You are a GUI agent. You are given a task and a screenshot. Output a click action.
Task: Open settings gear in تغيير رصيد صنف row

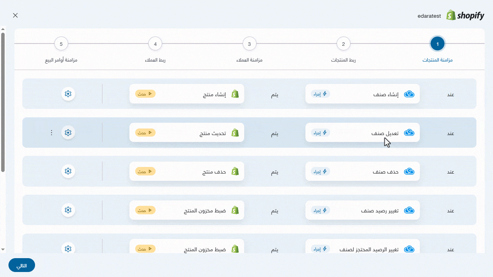[x=68, y=210]
